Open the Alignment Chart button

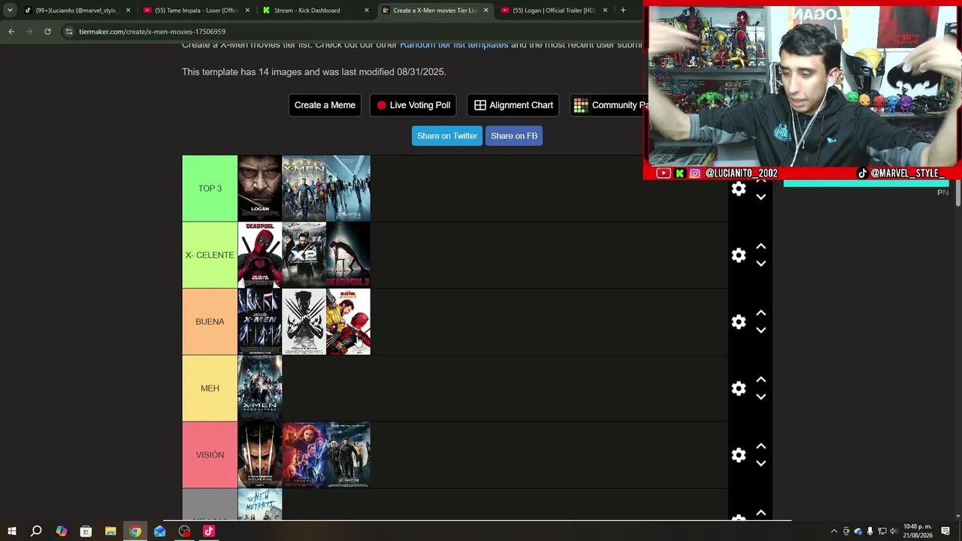click(x=514, y=105)
